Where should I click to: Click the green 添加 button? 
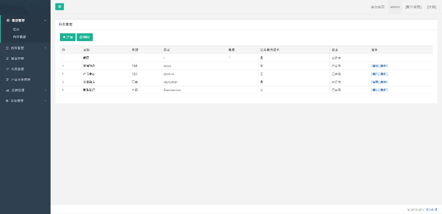click(68, 37)
